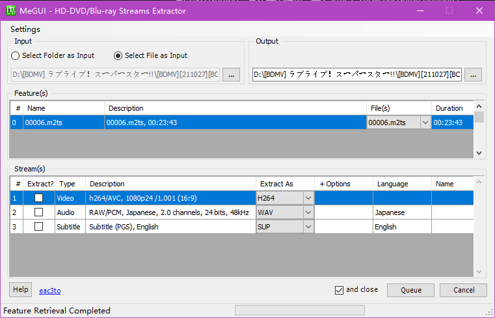Viewport: 495px width, 318px height.
Task: Click the Output path text field
Action: click(356, 75)
